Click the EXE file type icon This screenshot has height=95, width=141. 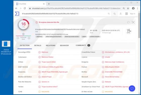pyautogui.click(x=128, y=31)
